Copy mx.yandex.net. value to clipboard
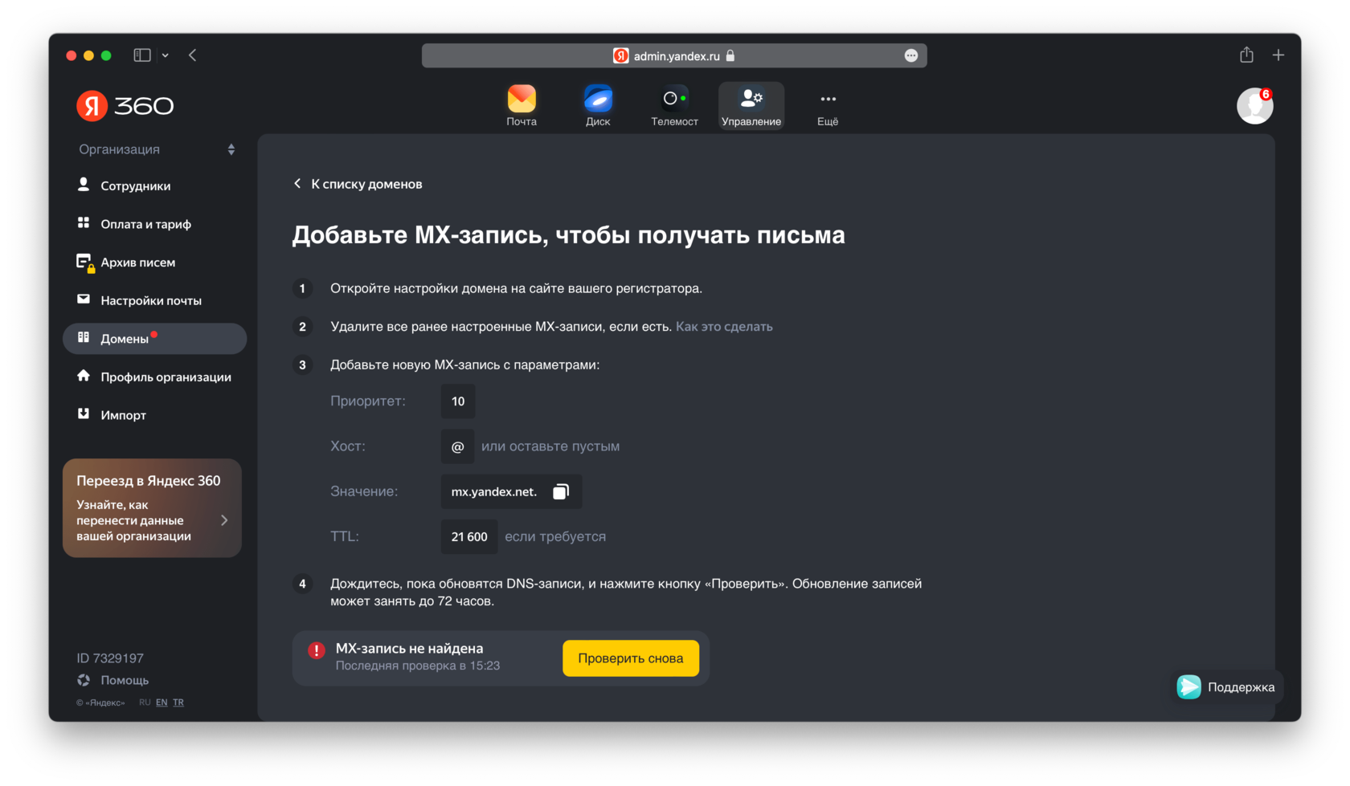Viewport: 1350px width, 786px height. [561, 491]
